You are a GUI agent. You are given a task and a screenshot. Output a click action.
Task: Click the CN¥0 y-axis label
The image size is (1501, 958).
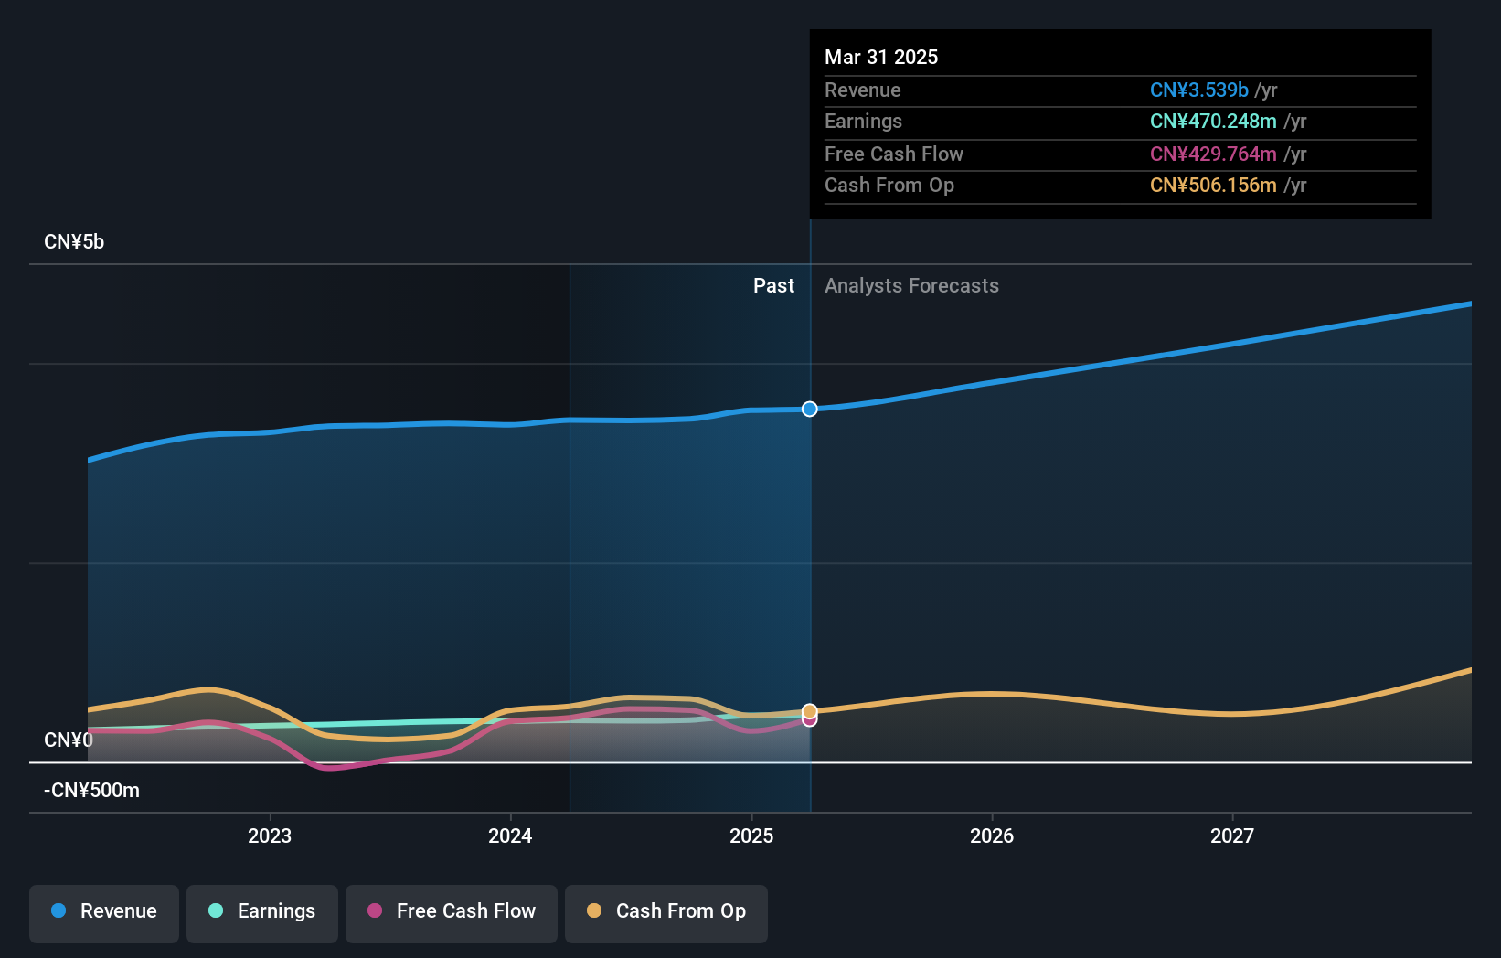69,740
